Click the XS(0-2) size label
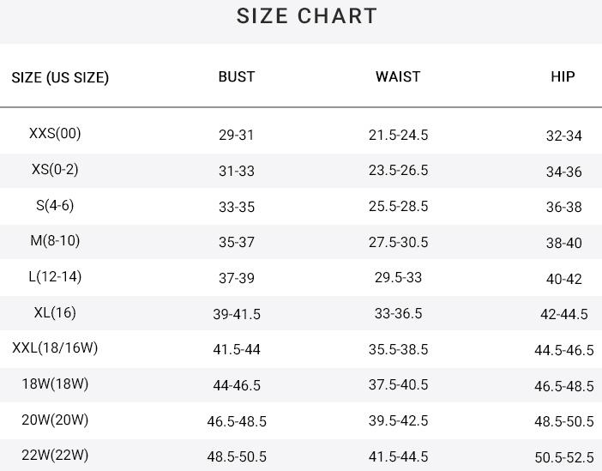Image resolution: width=602 pixels, height=471 pixels. (55, 169)
